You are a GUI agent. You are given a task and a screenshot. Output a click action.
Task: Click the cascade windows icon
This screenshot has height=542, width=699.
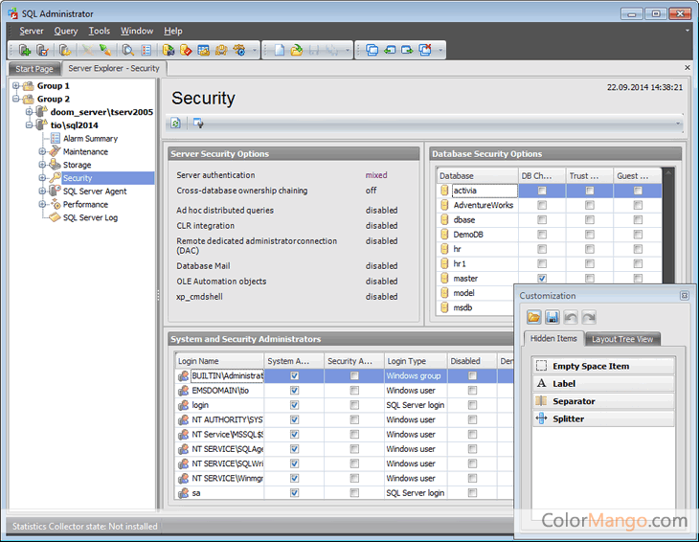pyautogui.click(x=372, y=50)
